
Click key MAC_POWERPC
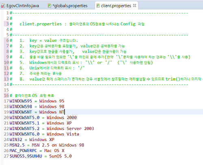(23, 151)
